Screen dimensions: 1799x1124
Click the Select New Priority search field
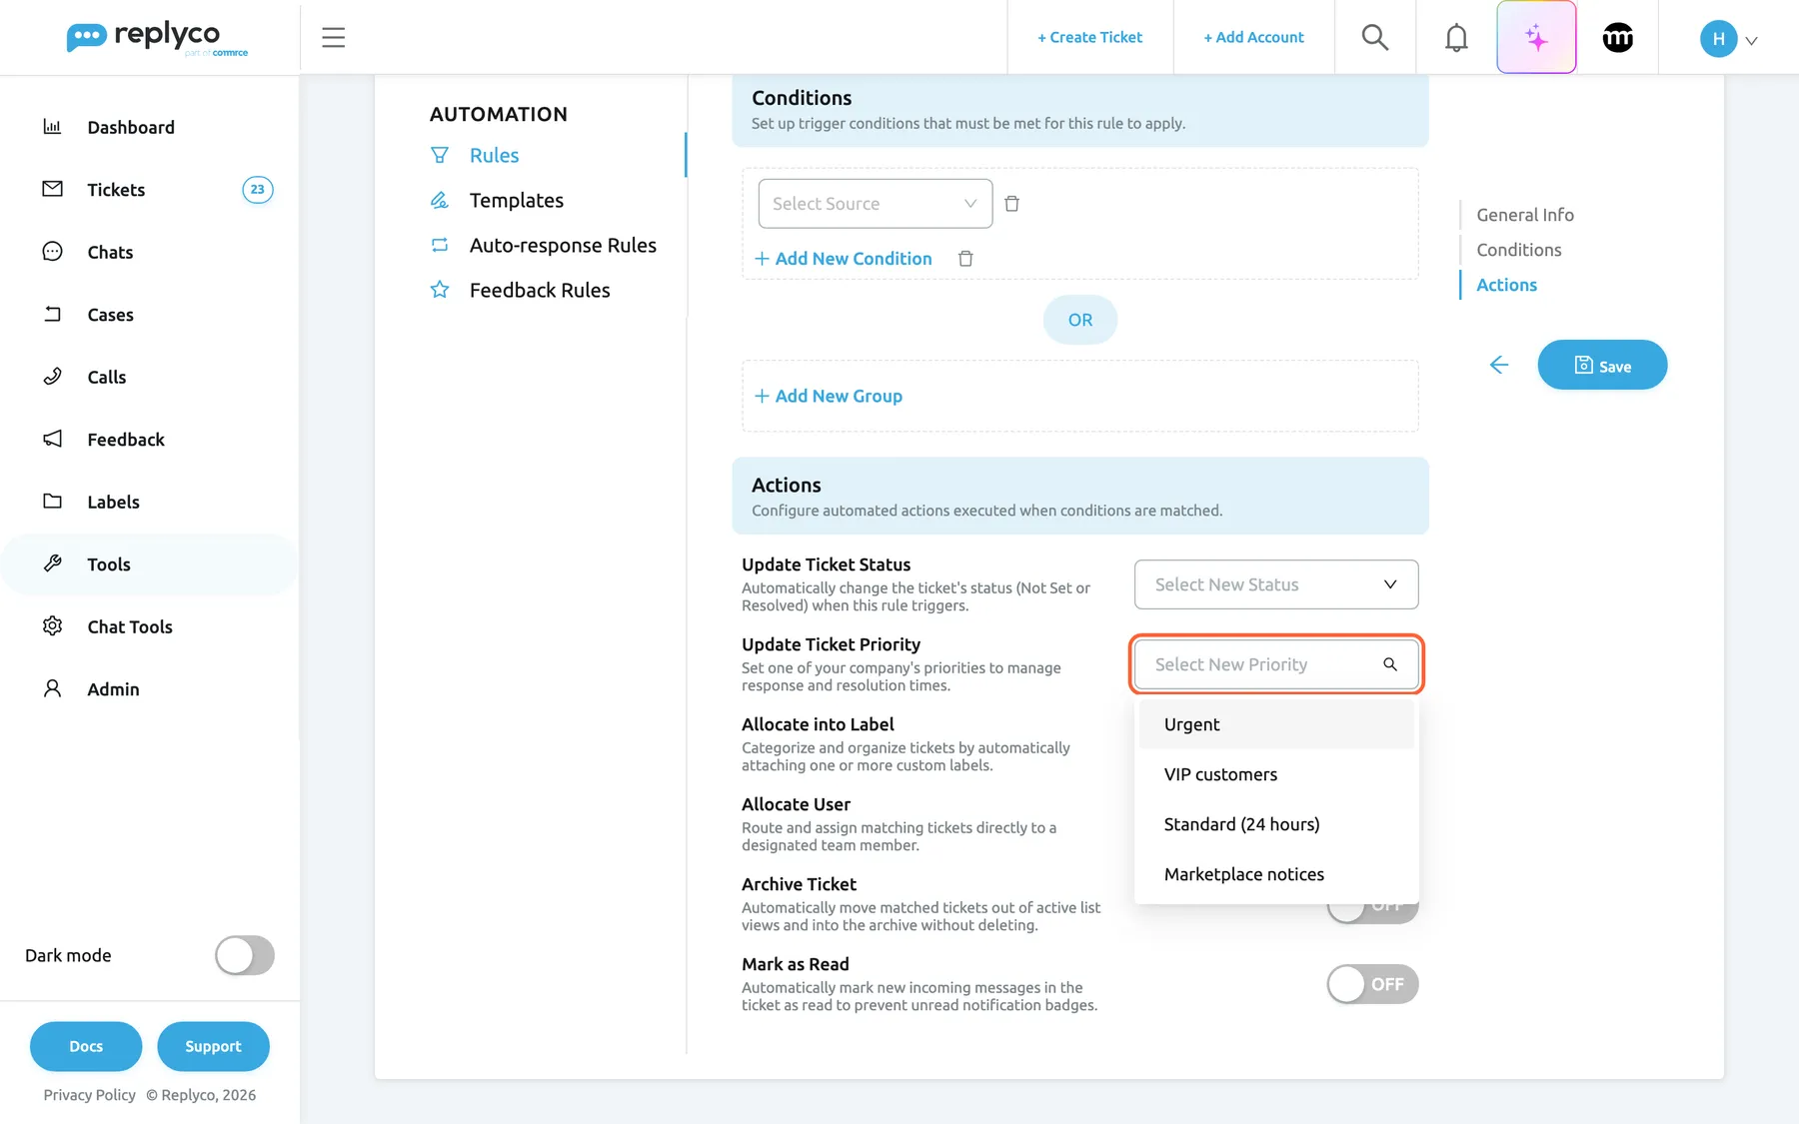point(1276,664)
